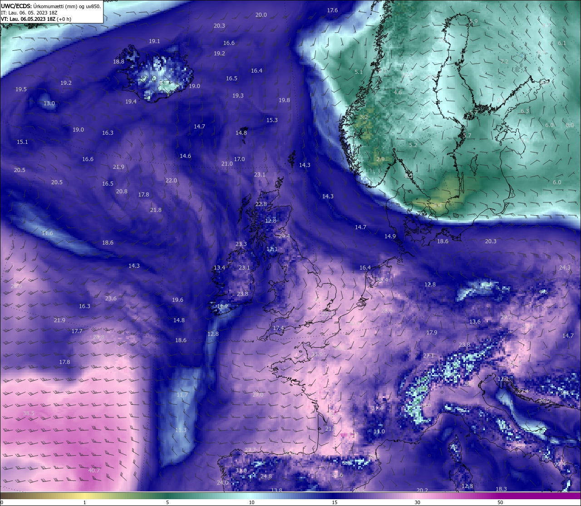This screenshot has width=581, height=506.
Task: Click the map value 21.8
Action: point(156,210)
